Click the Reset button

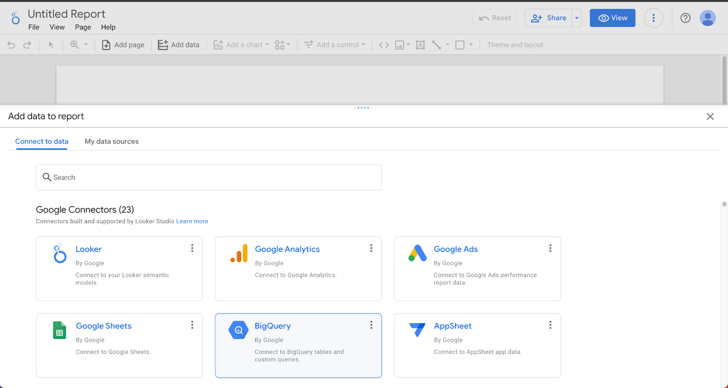click(495, 18)
